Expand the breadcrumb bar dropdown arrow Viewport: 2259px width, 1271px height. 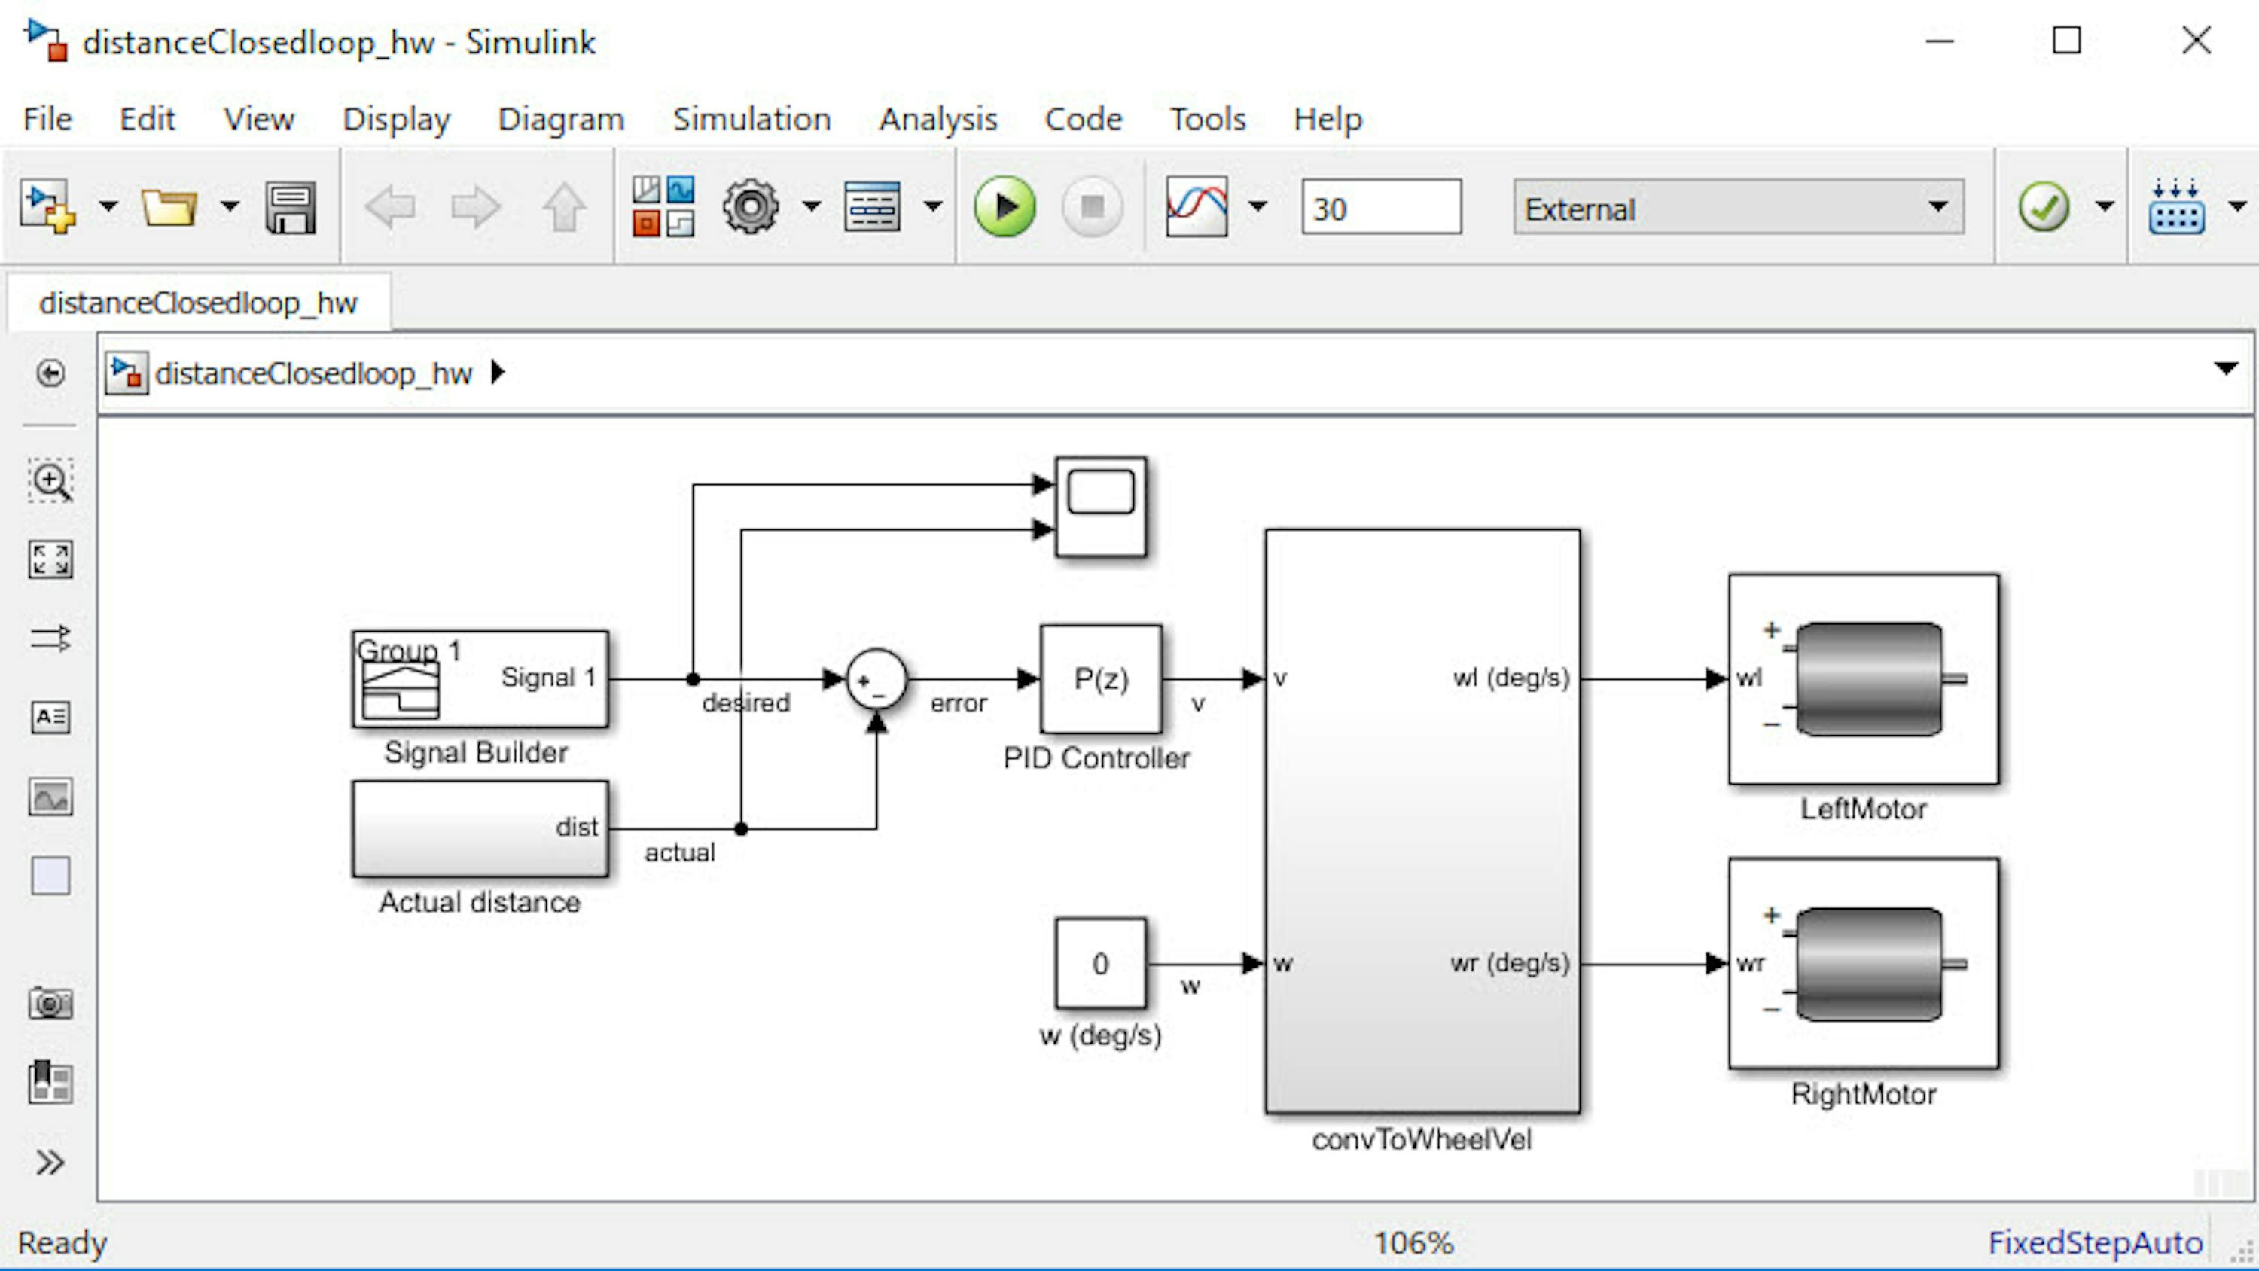click(x=2225, y=368)
